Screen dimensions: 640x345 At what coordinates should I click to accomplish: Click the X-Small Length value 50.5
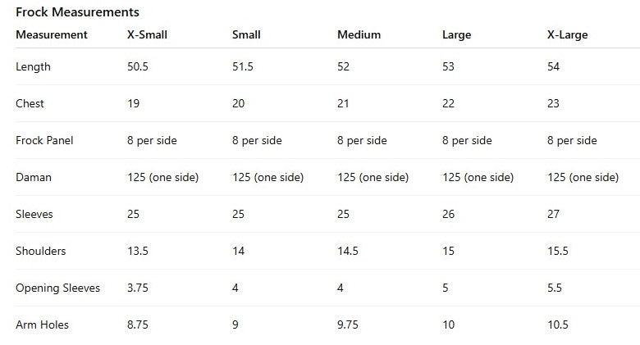click(x=138, y=67)
